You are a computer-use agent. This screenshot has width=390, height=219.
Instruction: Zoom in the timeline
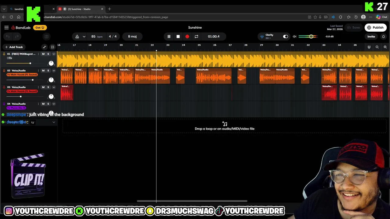385,47
